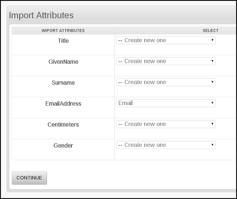Click the Import Attributes page heading

click(x=41, y=15)
